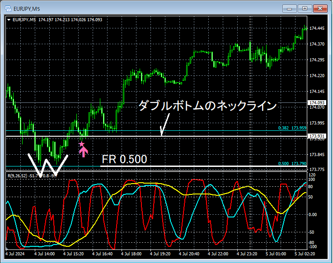Viewport: 333px width, 263px height.
Task: Click the OHLC values 174.197 174.213 174.026 174.093
Action: click(x=70, y=20)
